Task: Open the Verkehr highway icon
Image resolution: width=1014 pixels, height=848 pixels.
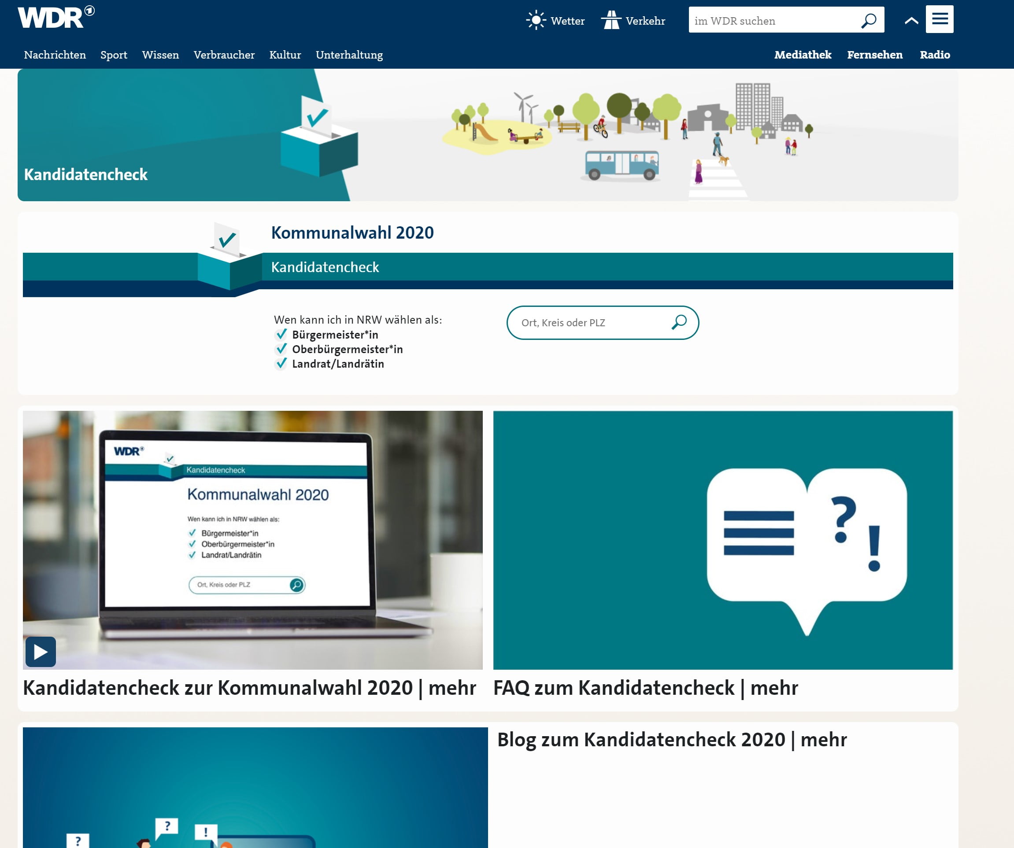Action: (x=611, y=20)
